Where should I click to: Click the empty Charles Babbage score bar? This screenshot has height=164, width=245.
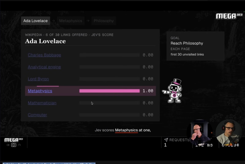[110, 55]
